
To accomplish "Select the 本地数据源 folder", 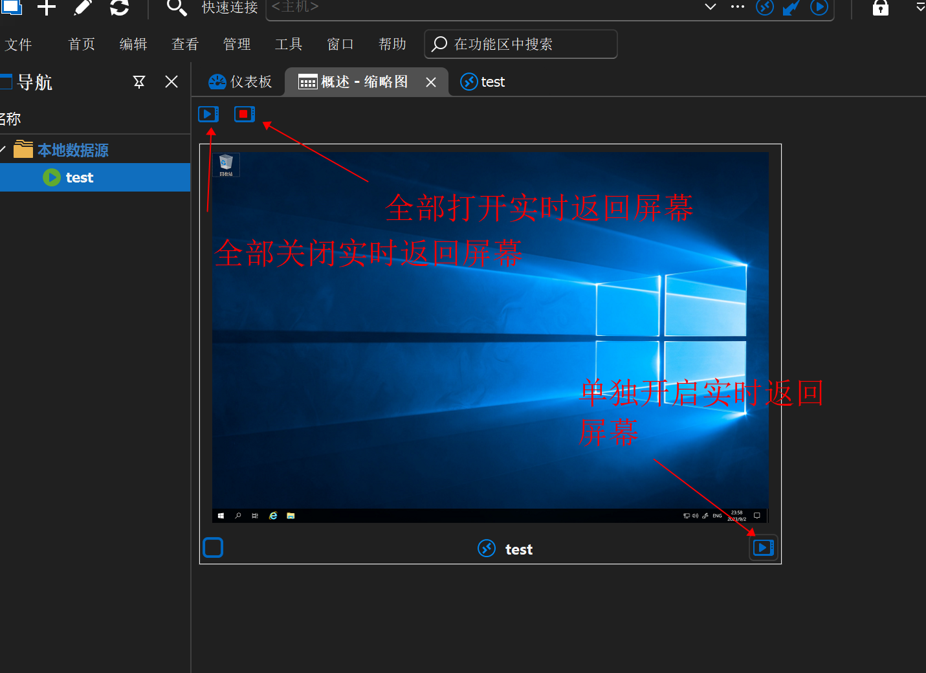I will click(x=73, y=150).
